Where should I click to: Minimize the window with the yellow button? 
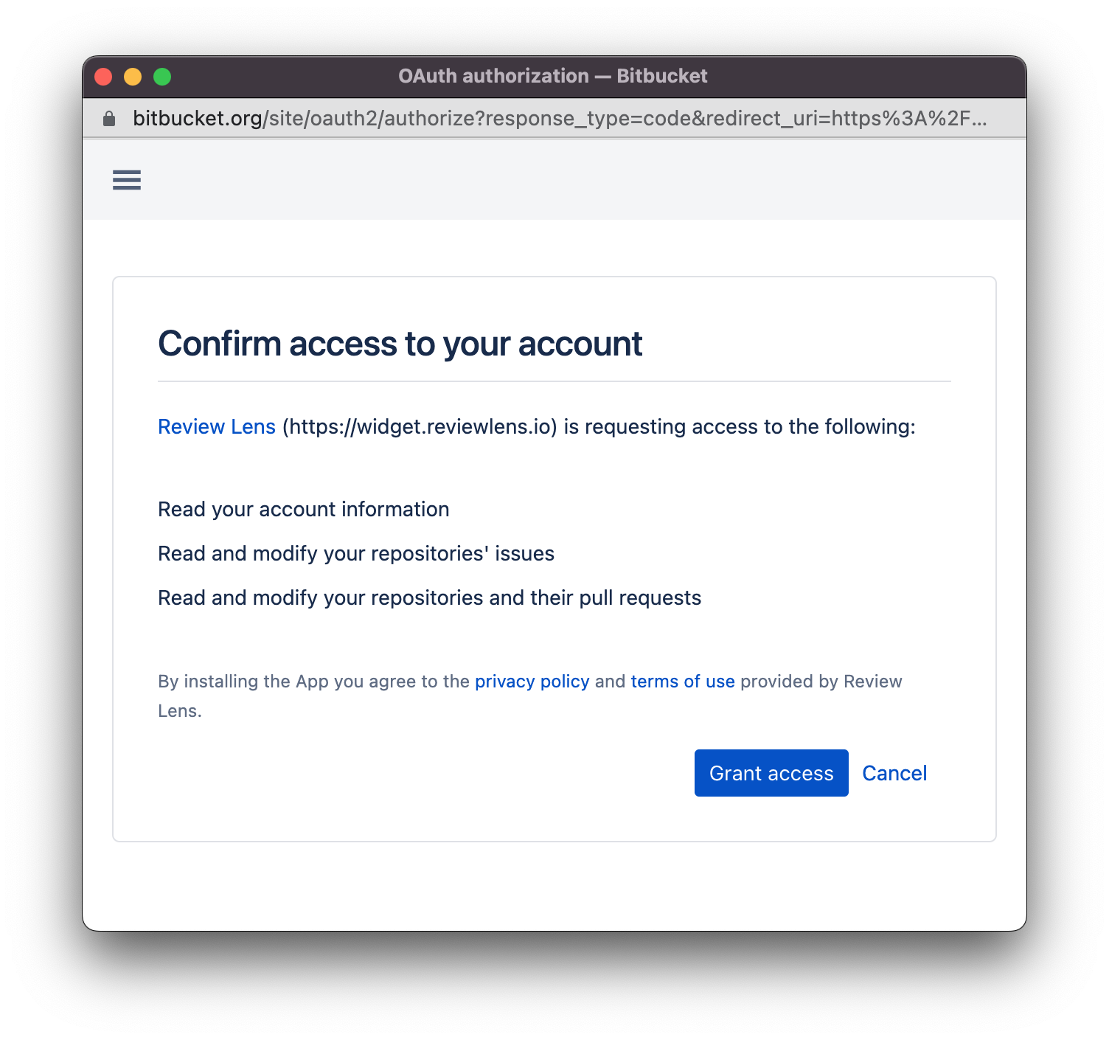click(133, 77)
